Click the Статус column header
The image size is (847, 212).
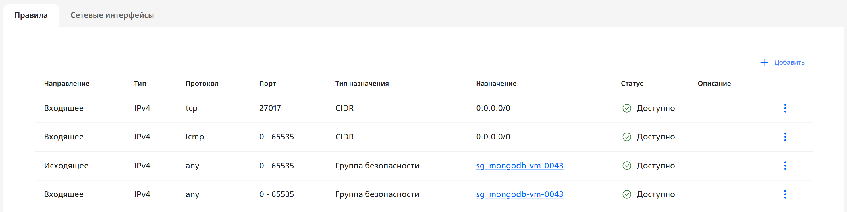coord(632,84)
